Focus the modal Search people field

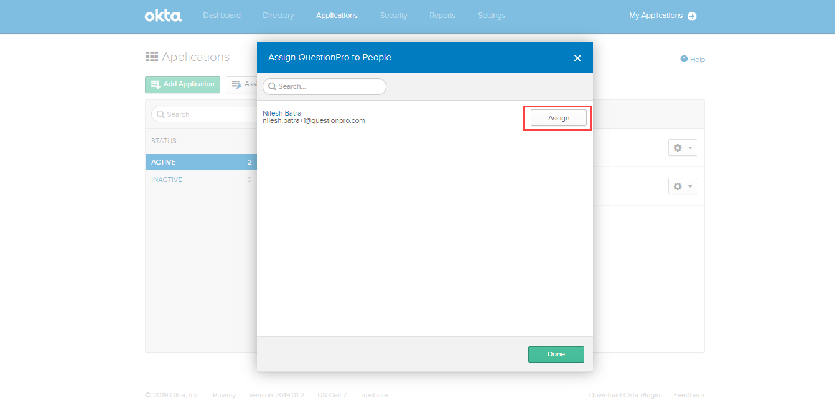pos(324,86)
